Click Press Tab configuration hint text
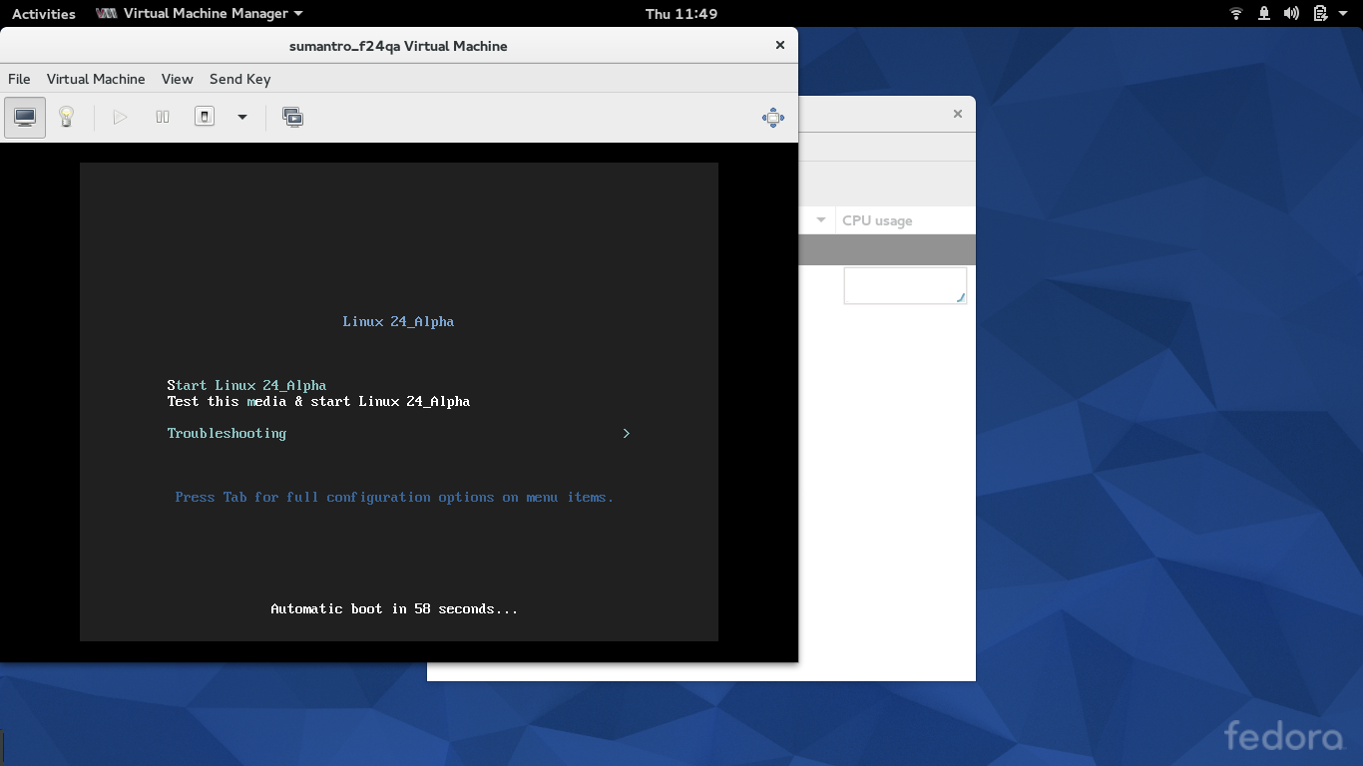 coord(394,497)
